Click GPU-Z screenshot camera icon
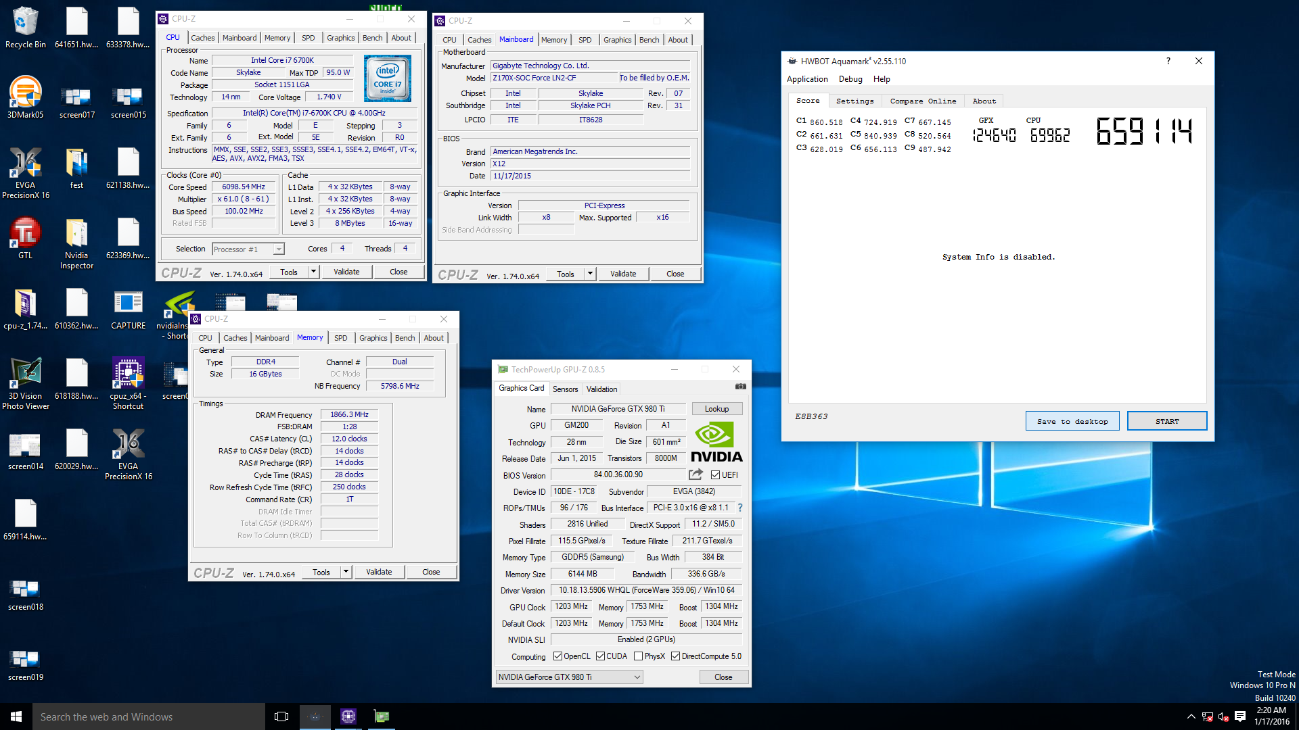The width and height of the screenshot is (1299, 730). (x=741, y=387)
